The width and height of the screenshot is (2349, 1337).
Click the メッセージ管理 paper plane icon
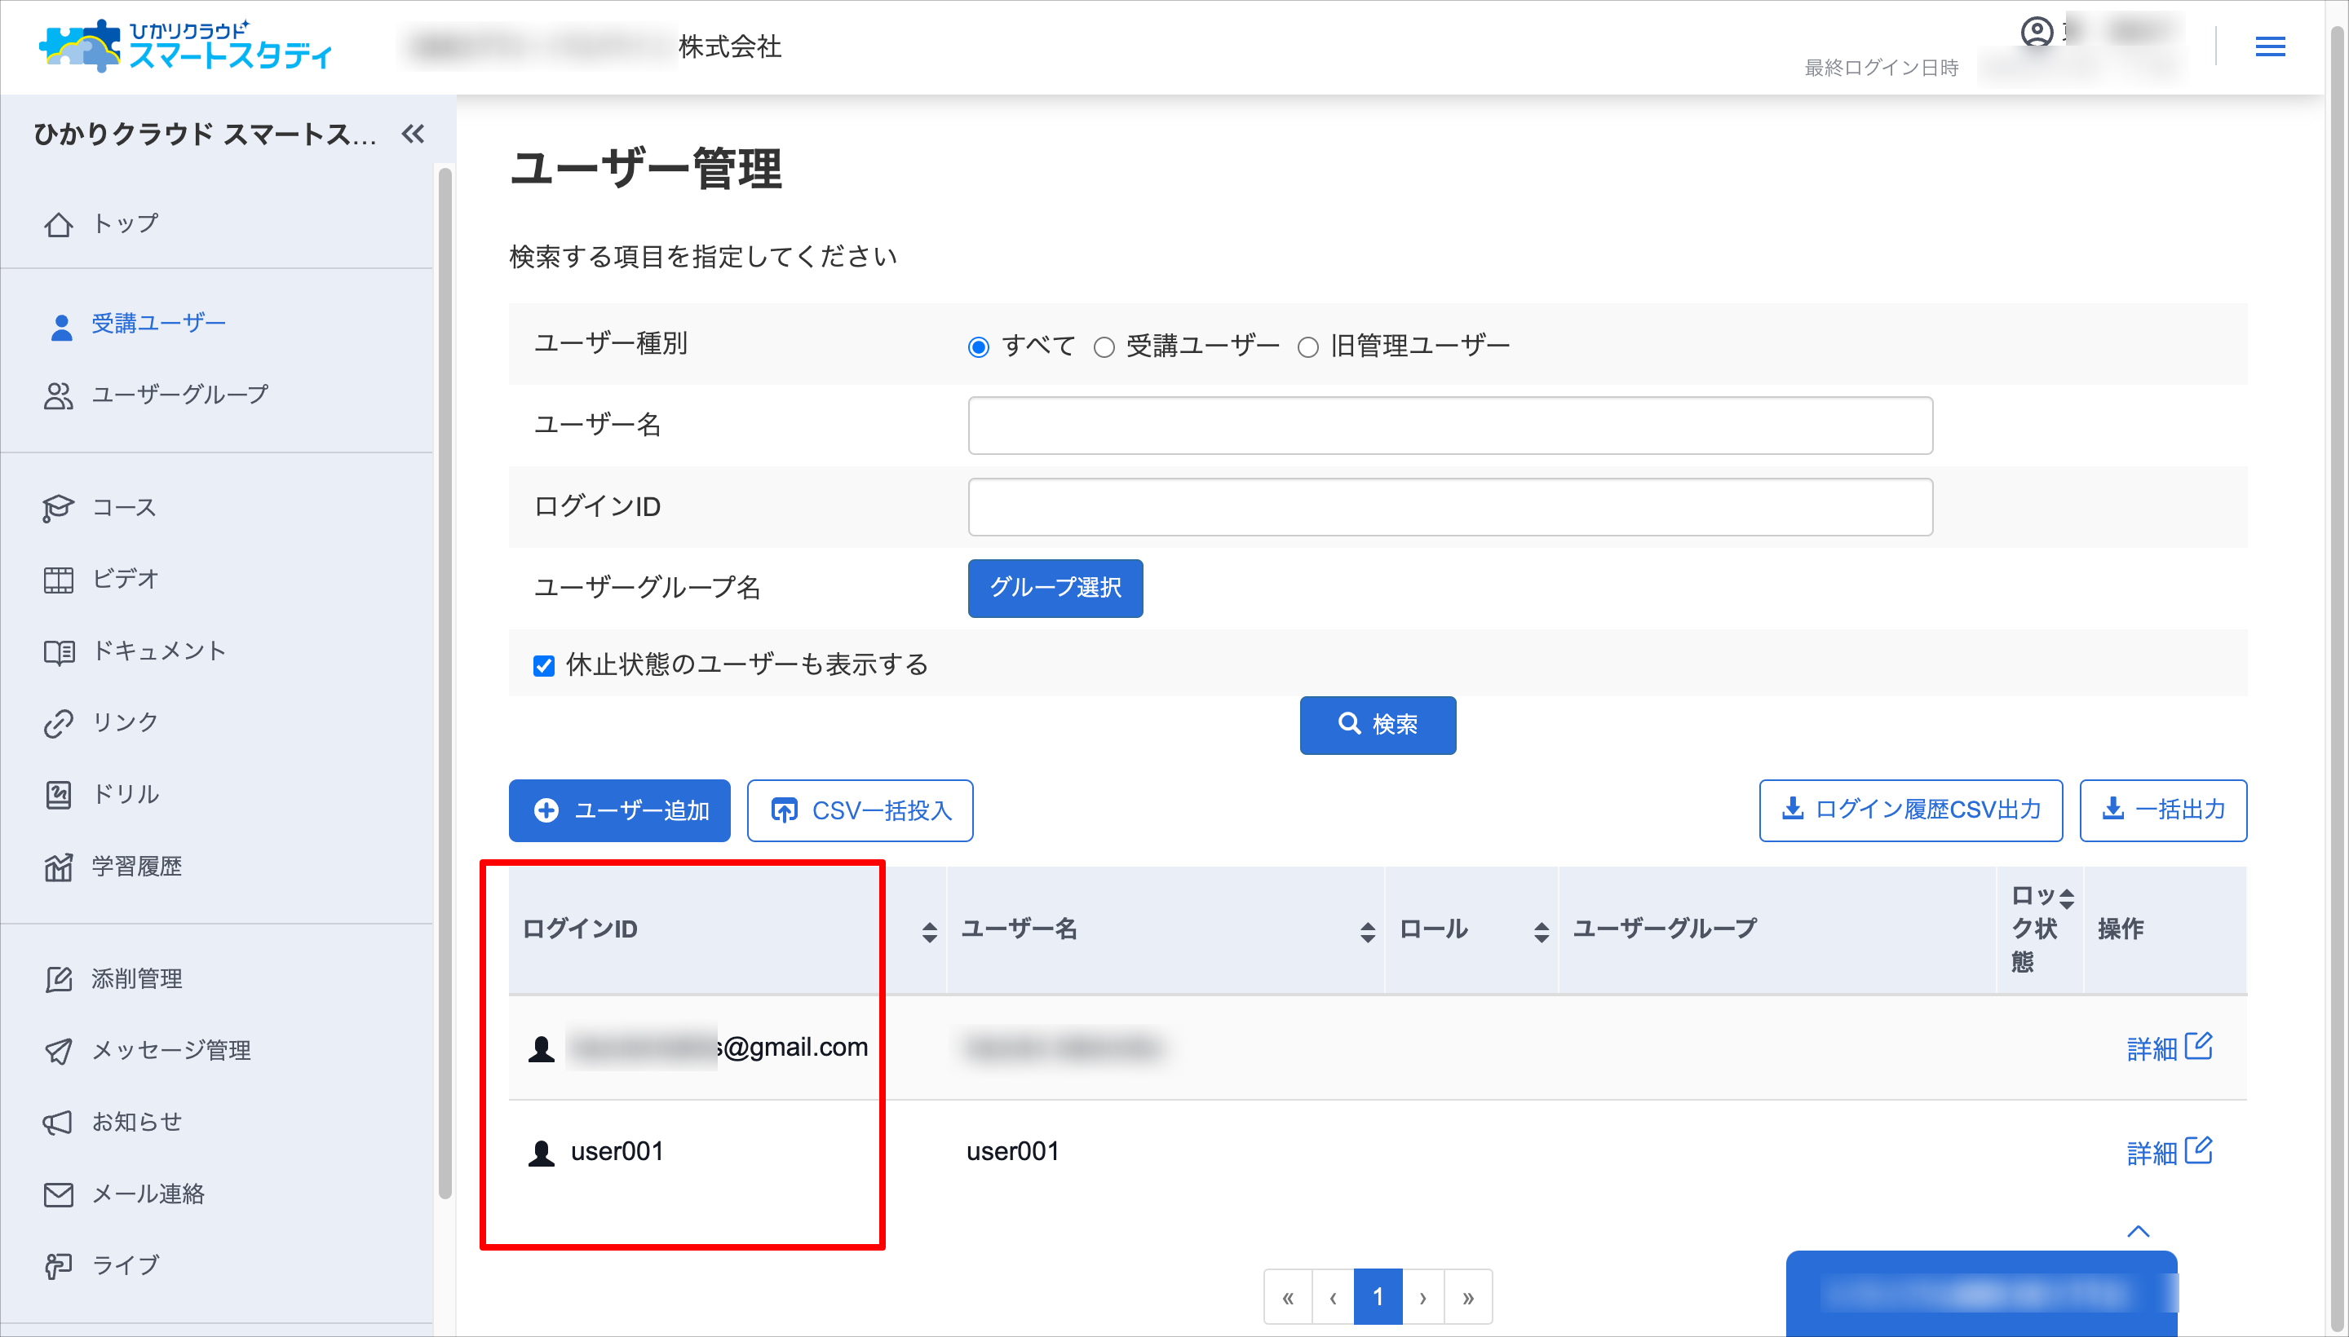tap(58, 1051)
